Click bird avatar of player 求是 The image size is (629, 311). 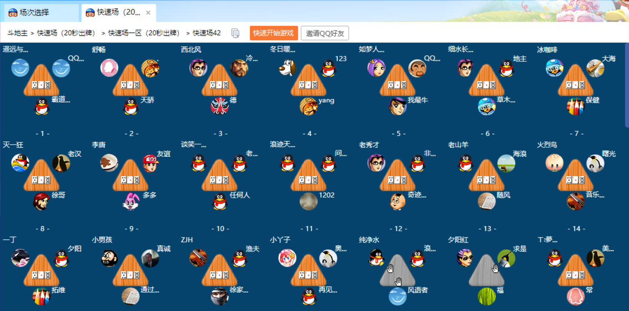pos(506,258)
